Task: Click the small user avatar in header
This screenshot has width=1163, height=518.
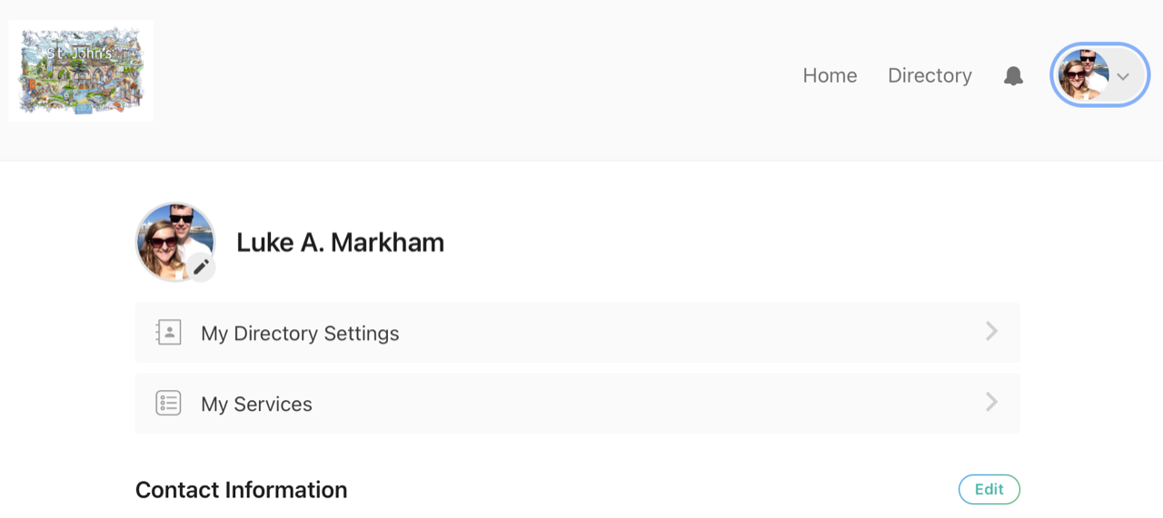Action: 1083,75
